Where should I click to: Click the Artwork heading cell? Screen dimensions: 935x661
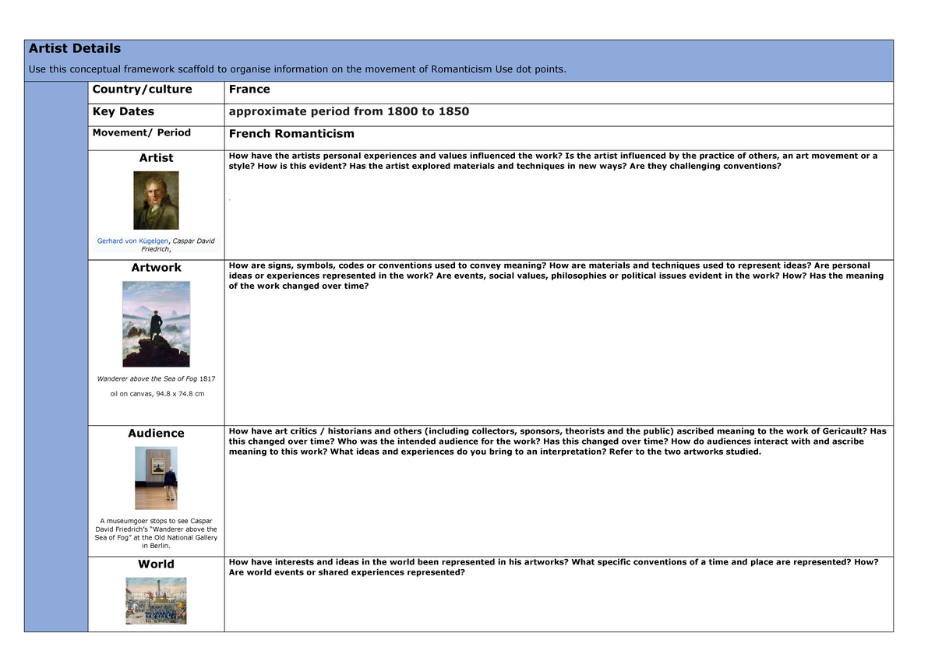click(157, 267)
